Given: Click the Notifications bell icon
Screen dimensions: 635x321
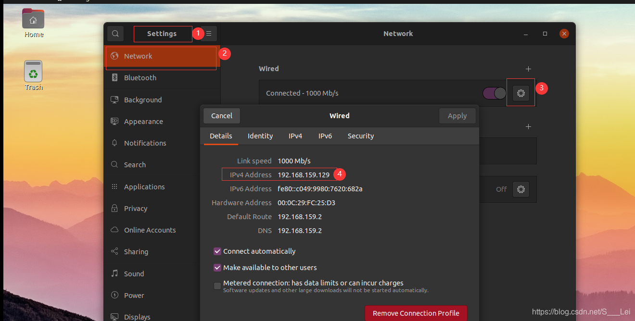Looking at the screenshot, I should (114, 143).
